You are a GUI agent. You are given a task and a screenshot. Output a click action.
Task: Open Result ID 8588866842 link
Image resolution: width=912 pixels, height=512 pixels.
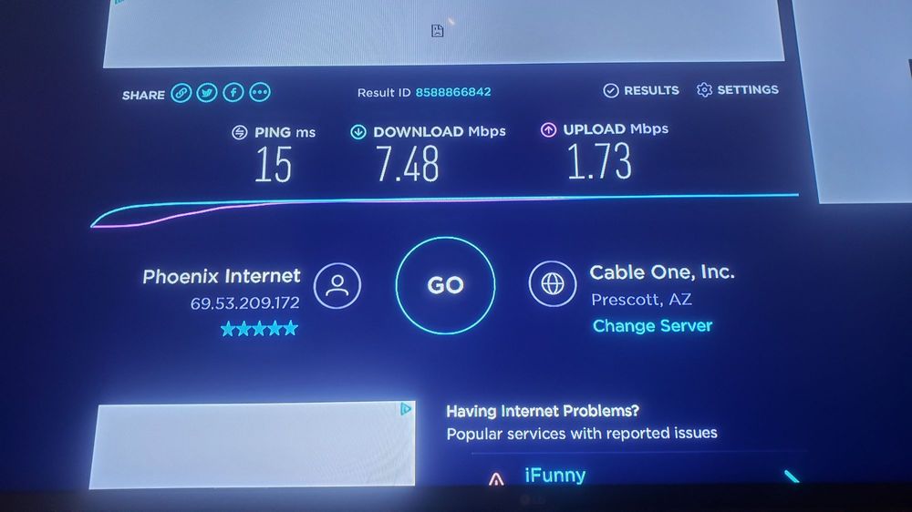tap(453, 92)
